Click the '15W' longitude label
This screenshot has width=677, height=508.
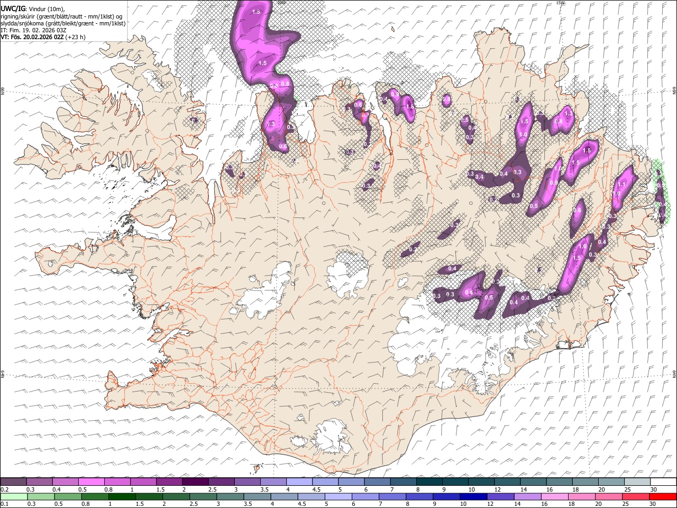point(560,3)
